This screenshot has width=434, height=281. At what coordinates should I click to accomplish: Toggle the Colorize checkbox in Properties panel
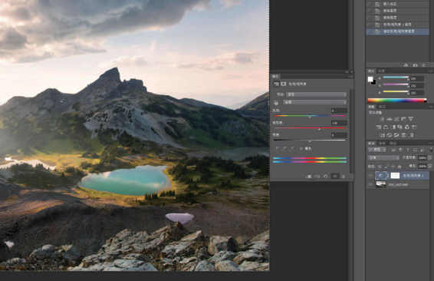(x=301, y=148)
